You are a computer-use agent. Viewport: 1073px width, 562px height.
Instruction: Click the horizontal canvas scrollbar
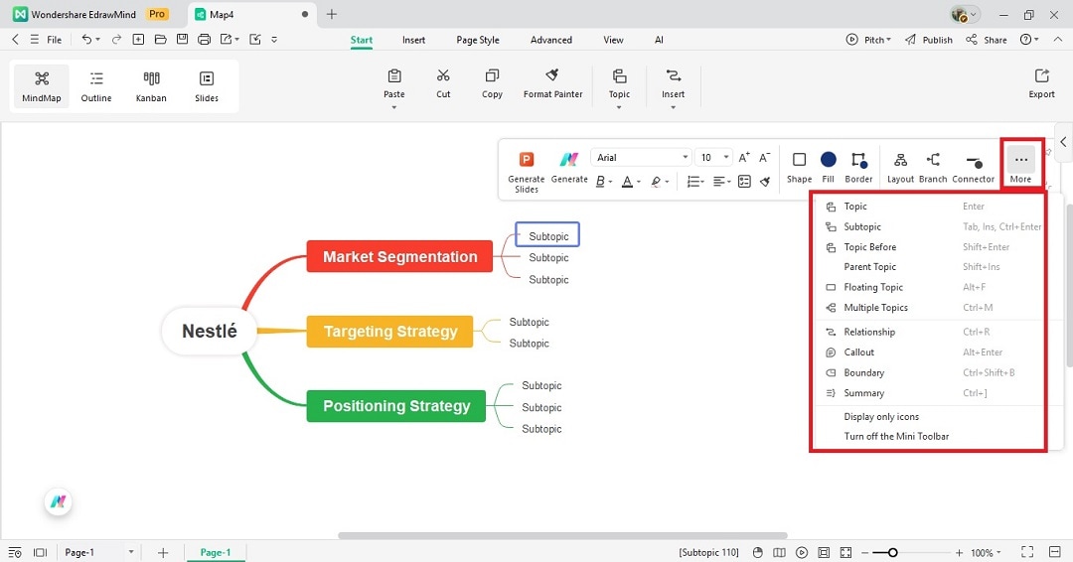[562, 536]
